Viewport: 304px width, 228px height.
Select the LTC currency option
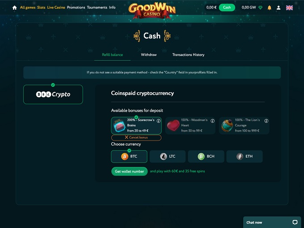[168, 156]
